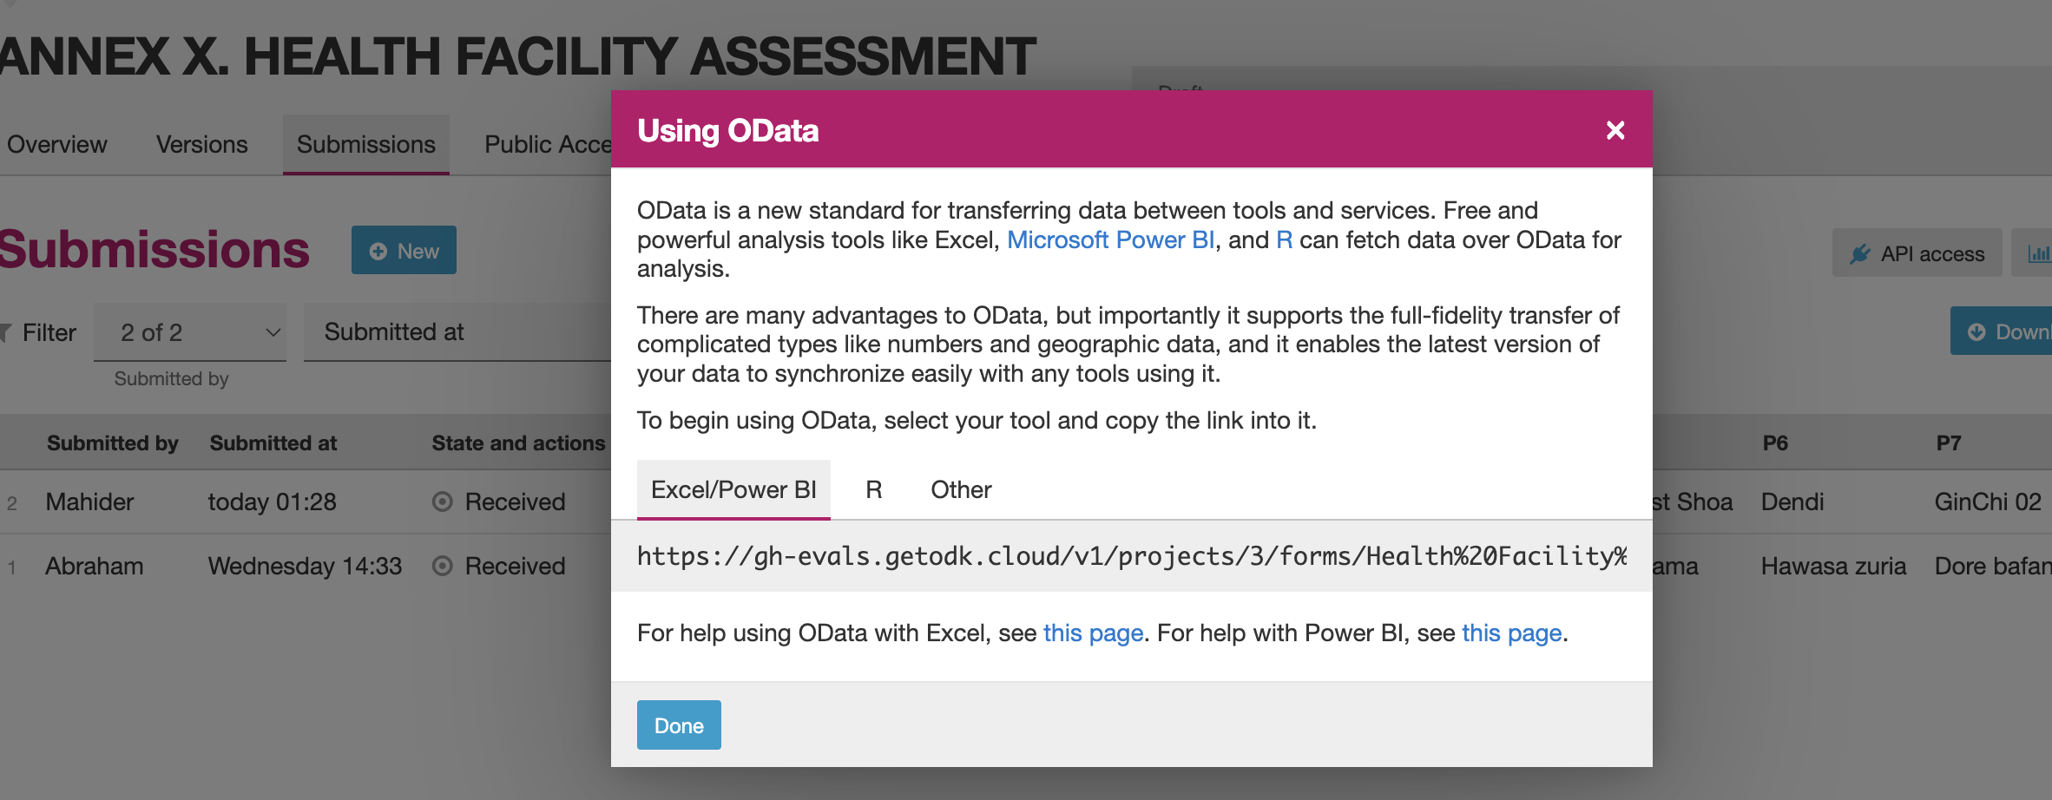Open the Versions tab
2052x800 pixels.
coord(201,144)
